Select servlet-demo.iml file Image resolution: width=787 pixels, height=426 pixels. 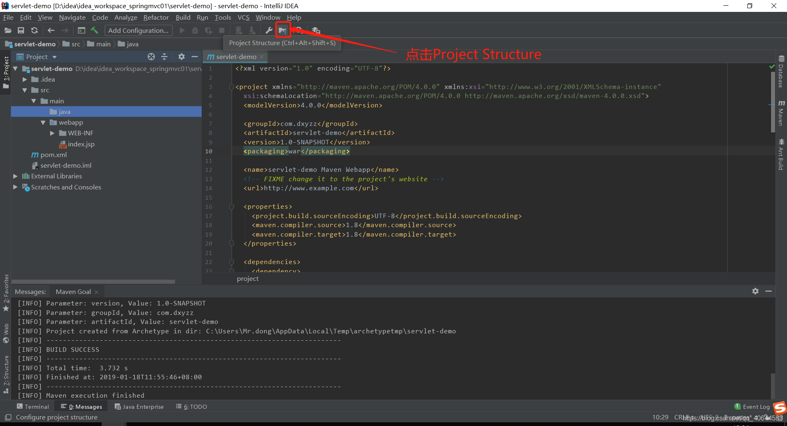tap(61, 166)
